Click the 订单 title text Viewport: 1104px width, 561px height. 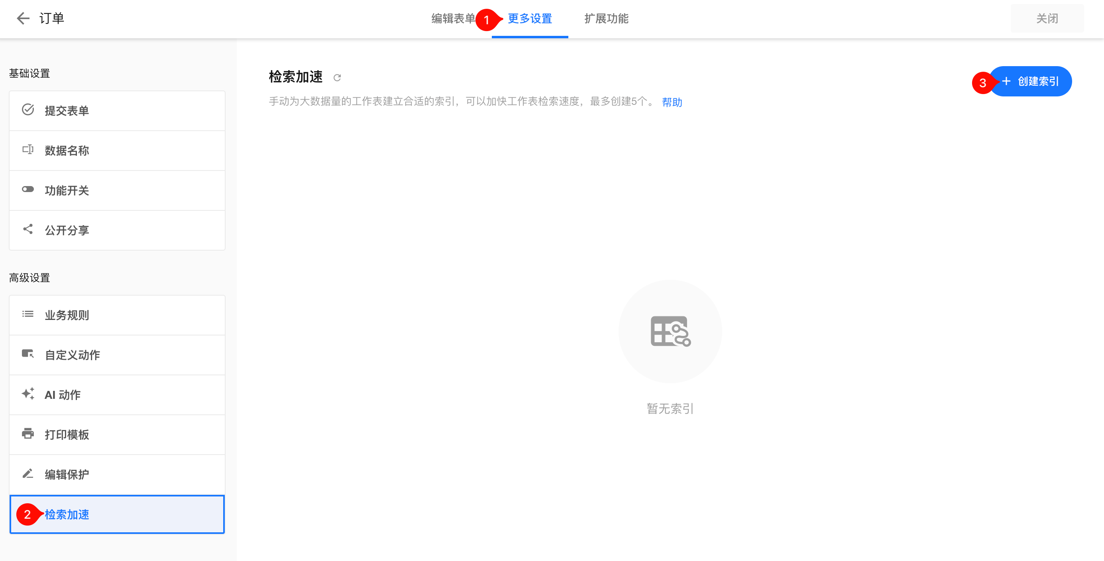tap(51, 18)
